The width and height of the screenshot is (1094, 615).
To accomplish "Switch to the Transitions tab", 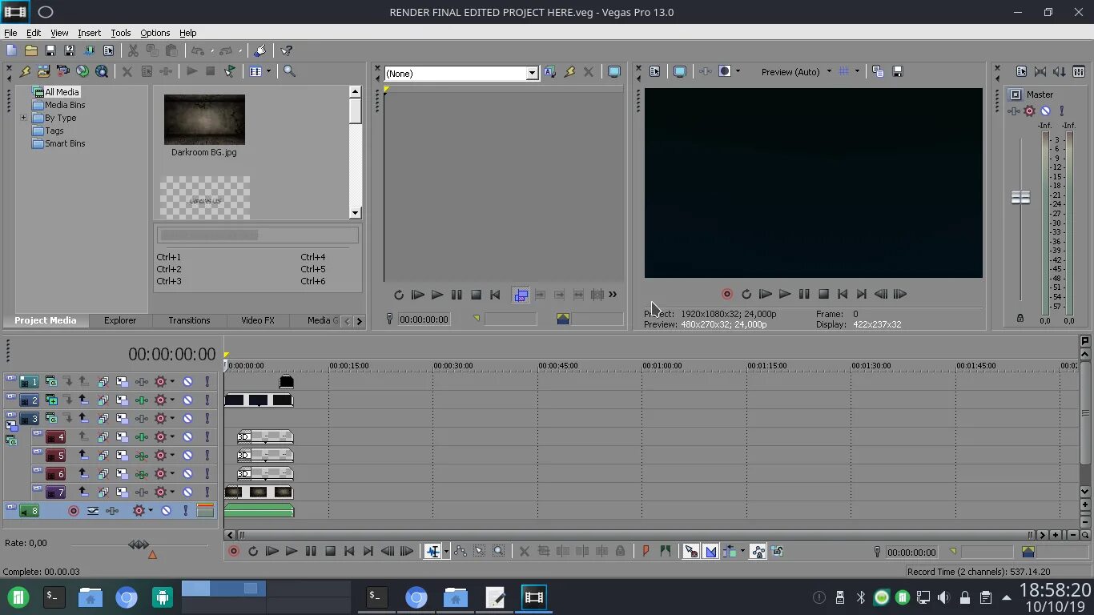I will [189, 320].
